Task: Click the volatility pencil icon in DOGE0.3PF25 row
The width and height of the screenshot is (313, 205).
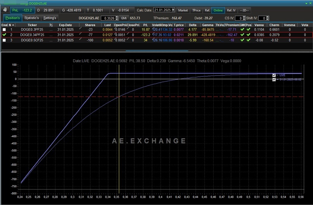Action: [153, 29]
